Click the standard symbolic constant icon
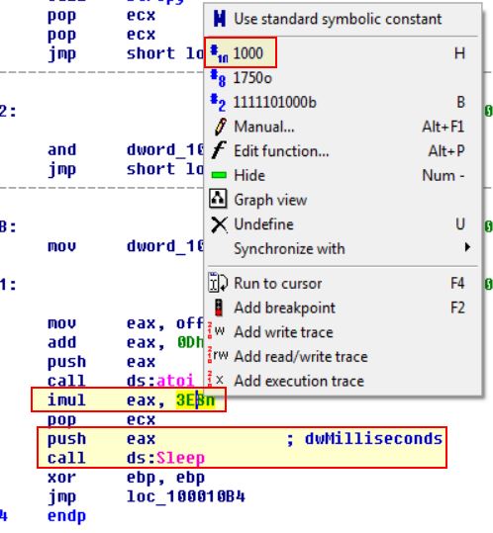 (x=219, y=19)
